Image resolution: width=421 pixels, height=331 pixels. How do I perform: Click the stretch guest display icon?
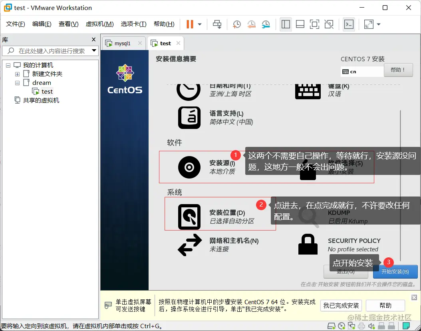coord(369,24)
